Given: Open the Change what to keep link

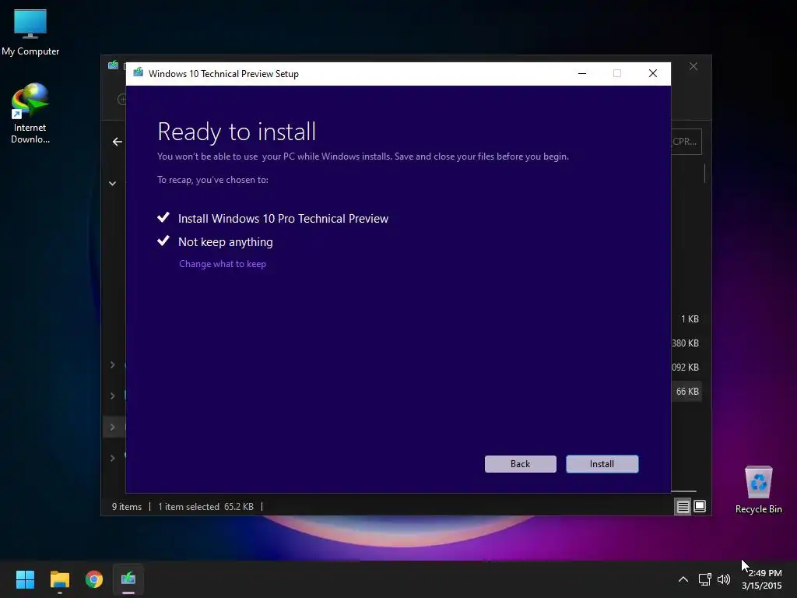Looking at the screenshot, I should coord(223,264).
